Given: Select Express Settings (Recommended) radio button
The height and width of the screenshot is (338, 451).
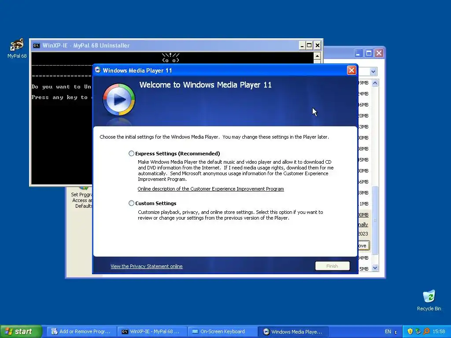Looking at the screenshot, I should click(131, 154).
